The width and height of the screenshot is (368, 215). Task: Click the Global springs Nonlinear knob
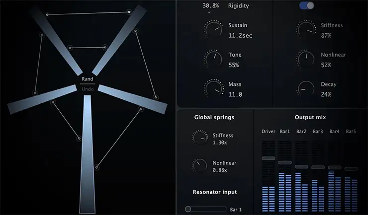point(200,165)
